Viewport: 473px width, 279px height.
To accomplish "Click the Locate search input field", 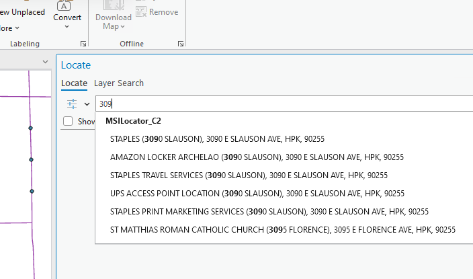I will coord(284,104).
